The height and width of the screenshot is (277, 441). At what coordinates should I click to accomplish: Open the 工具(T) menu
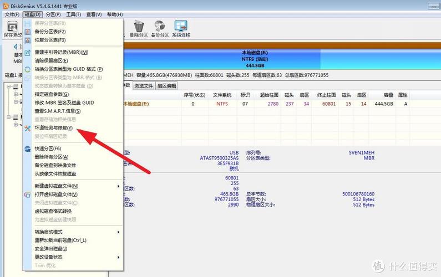click(73, 14)
